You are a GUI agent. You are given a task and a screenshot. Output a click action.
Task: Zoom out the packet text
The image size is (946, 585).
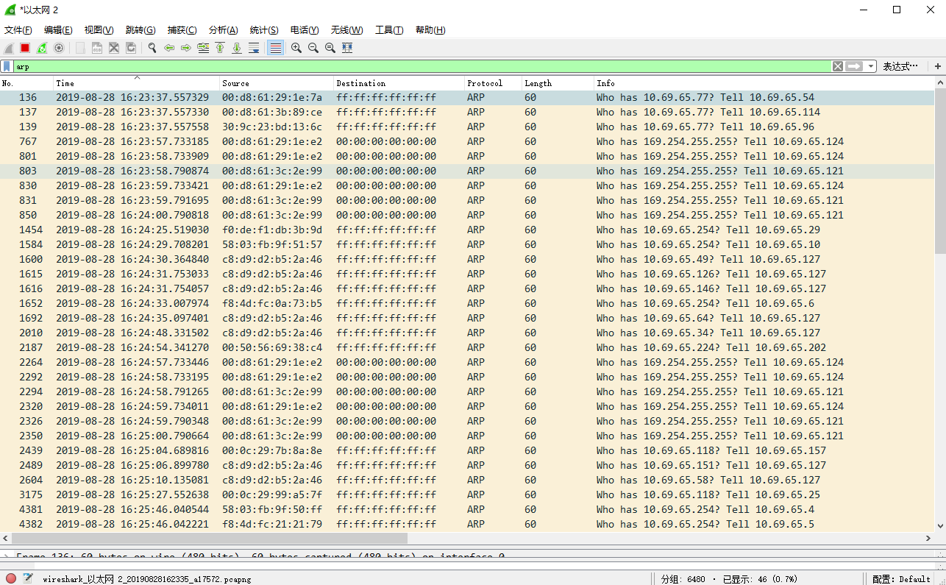(x=313, y=48)
